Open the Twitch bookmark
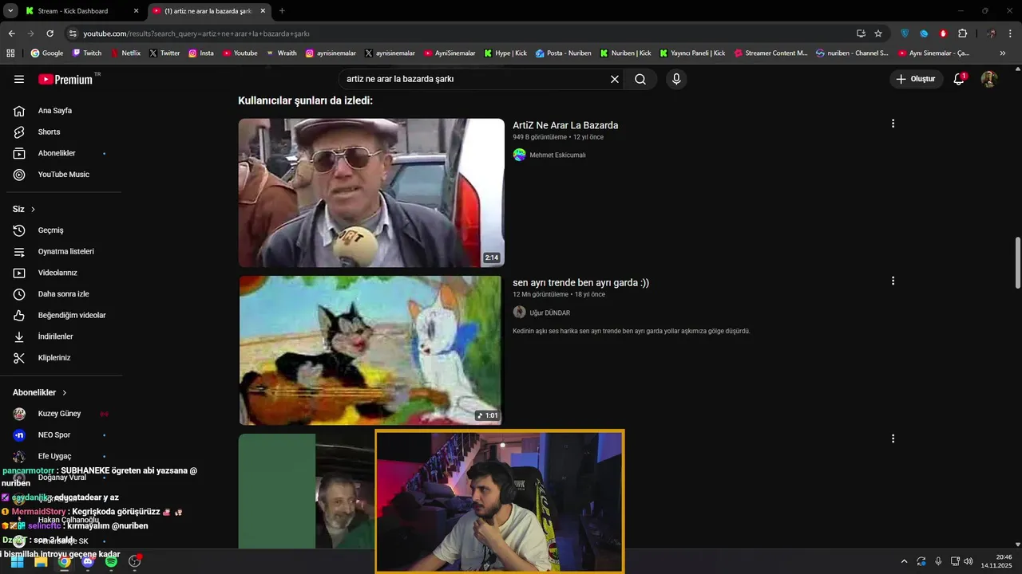Screen dimensions: 1022x574 87,53
